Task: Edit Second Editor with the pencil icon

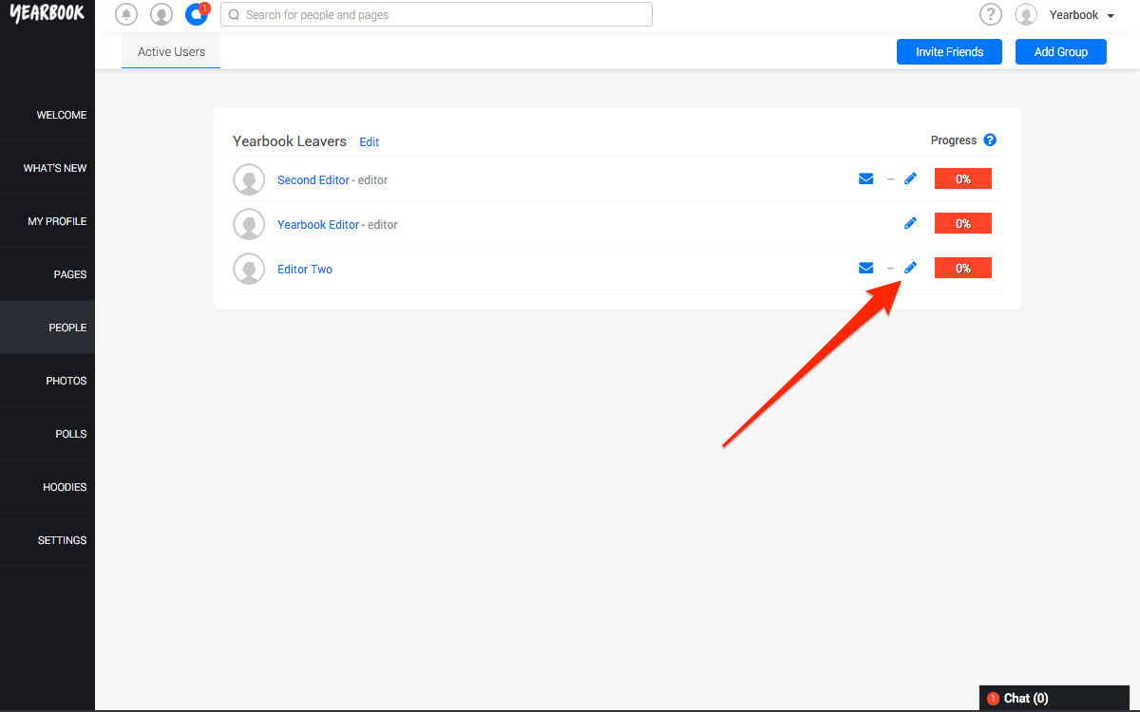Action: pyautogui.click(x=910, y=178)
